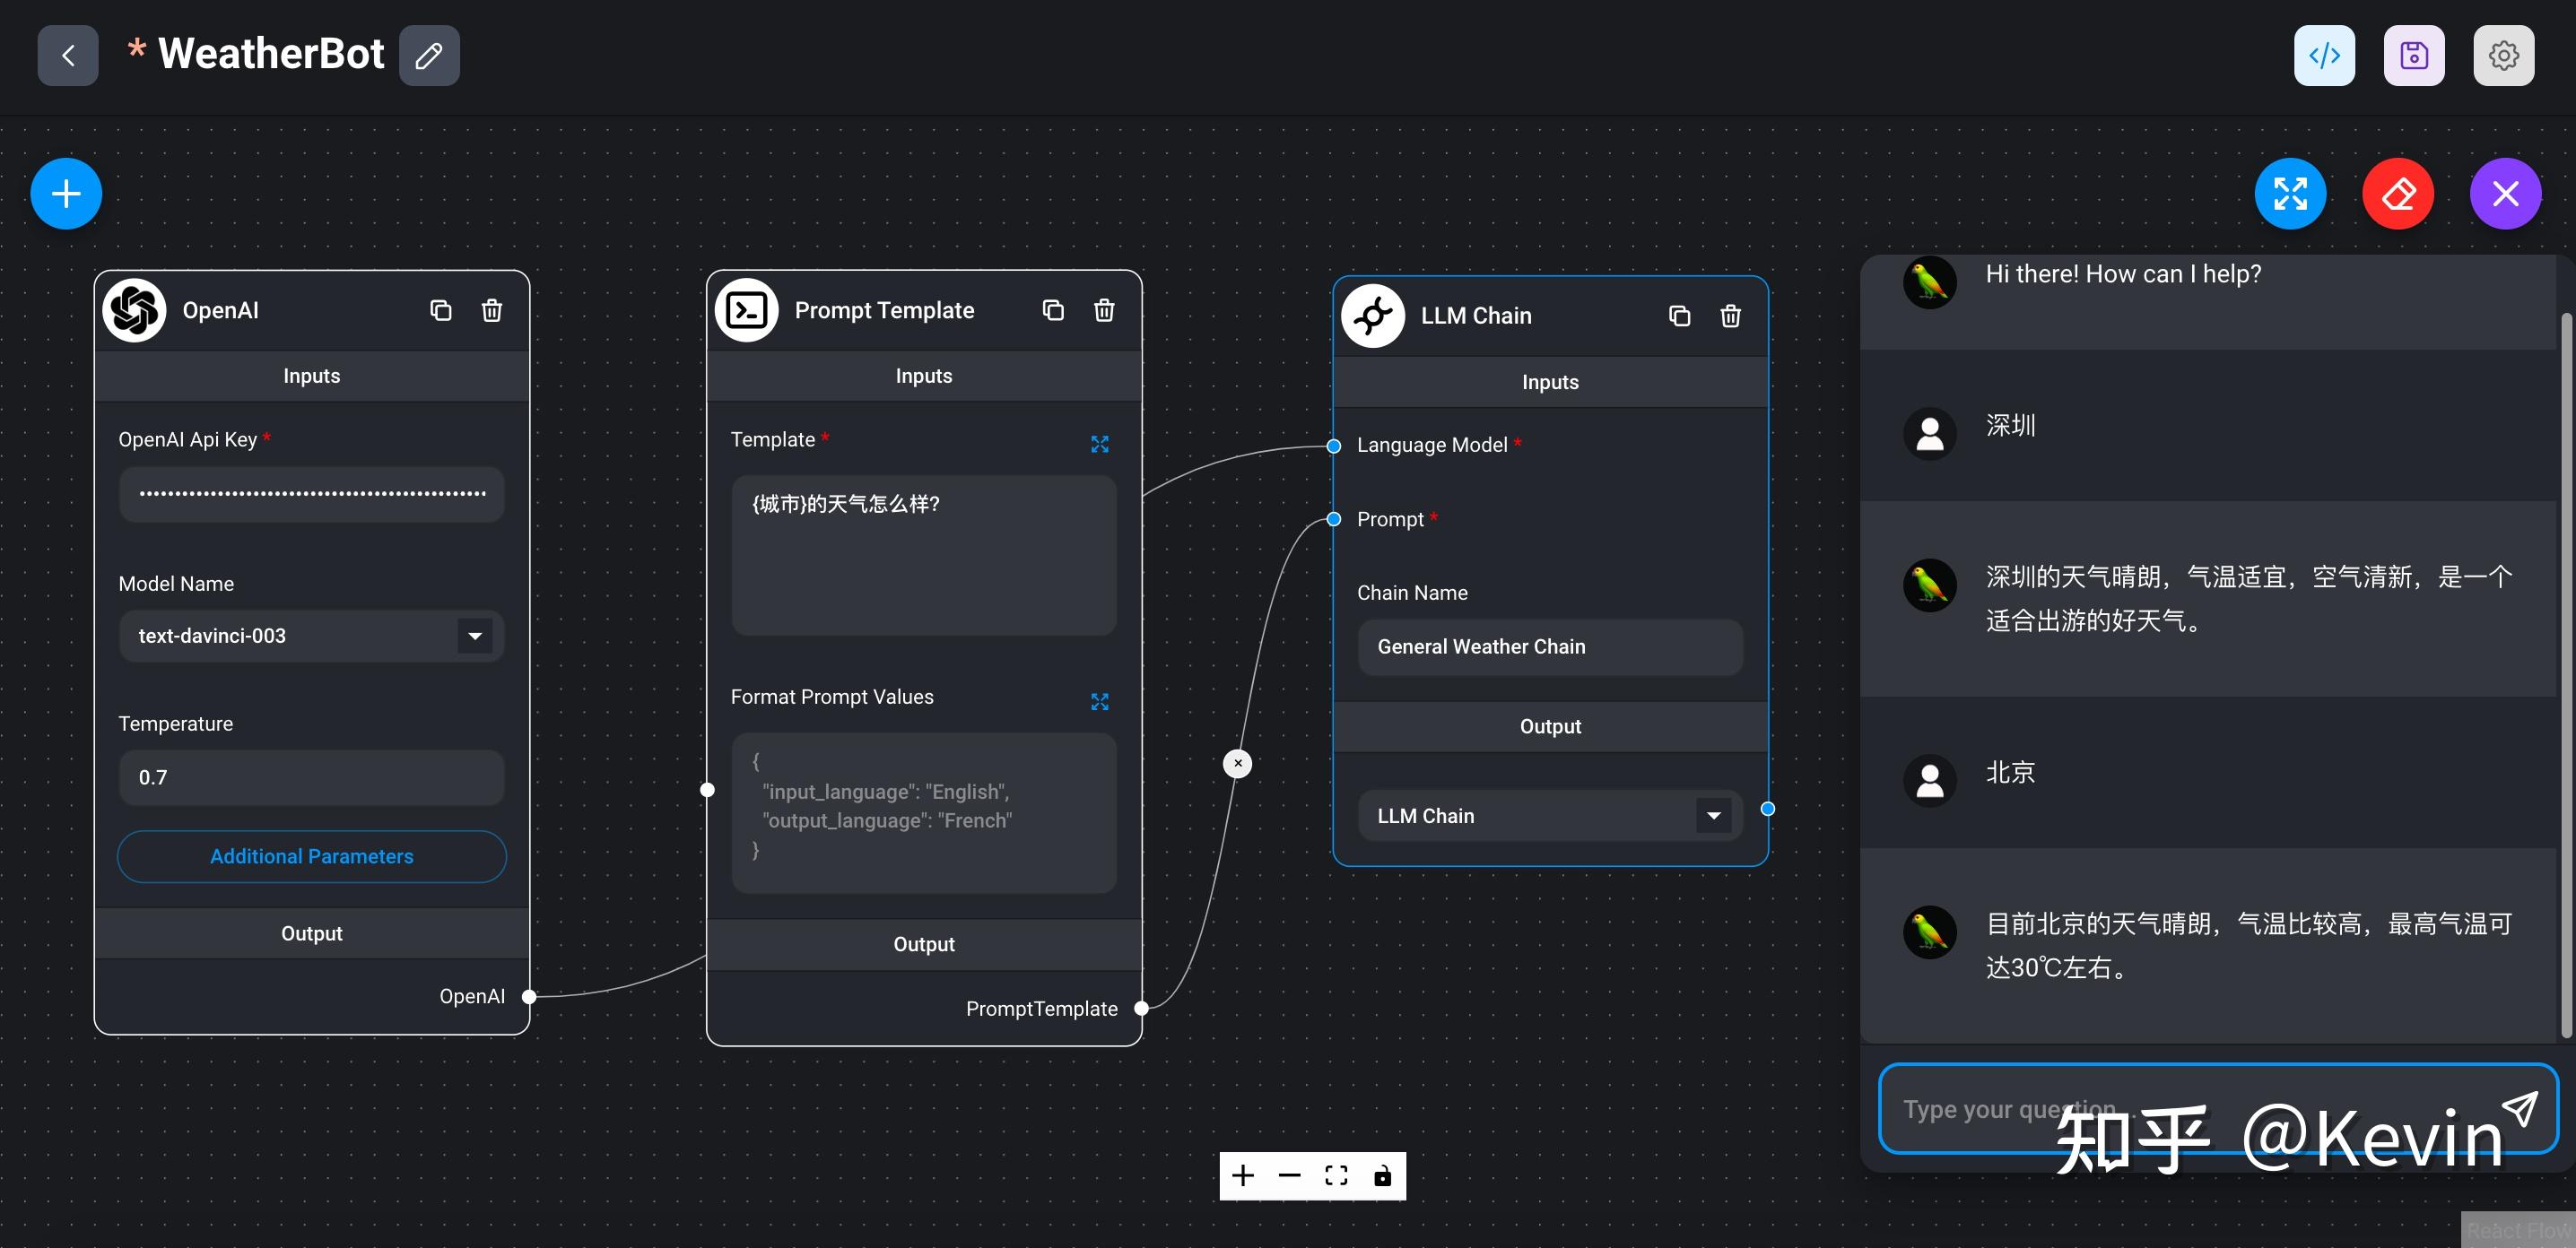Expand the chat window to fullscreen

pos(2289,193)
